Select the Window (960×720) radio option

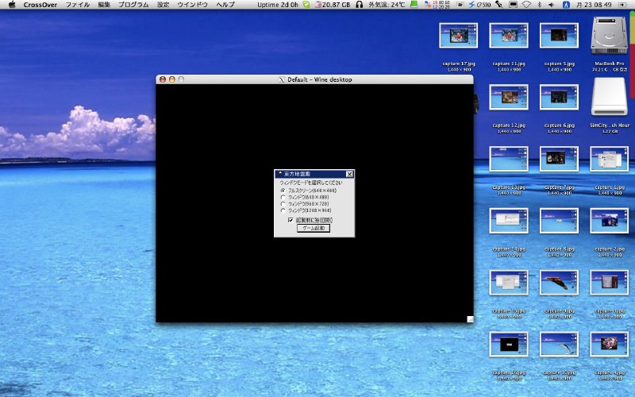(283, 204)
